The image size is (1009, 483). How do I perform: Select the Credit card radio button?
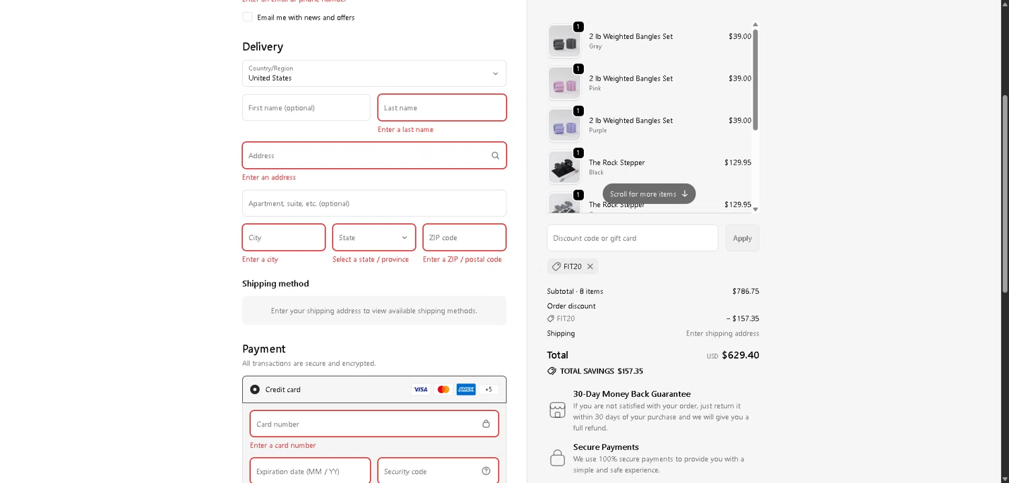pos(255,389)
